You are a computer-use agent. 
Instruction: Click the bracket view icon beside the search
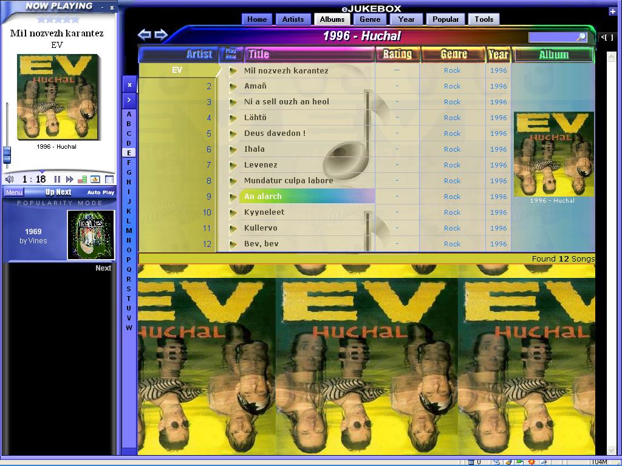coord(607,37)
